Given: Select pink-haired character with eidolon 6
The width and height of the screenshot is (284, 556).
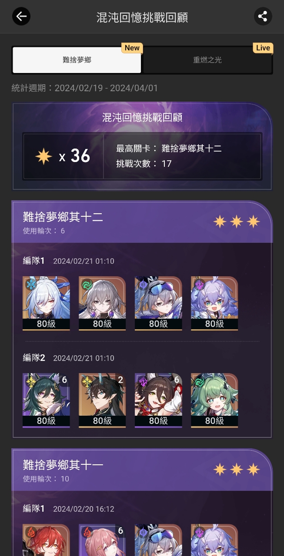Looking at the screenshot, I should point(102,540).
